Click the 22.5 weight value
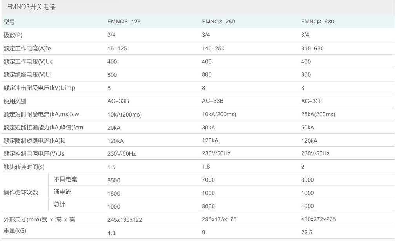 (x=307, y=233)
